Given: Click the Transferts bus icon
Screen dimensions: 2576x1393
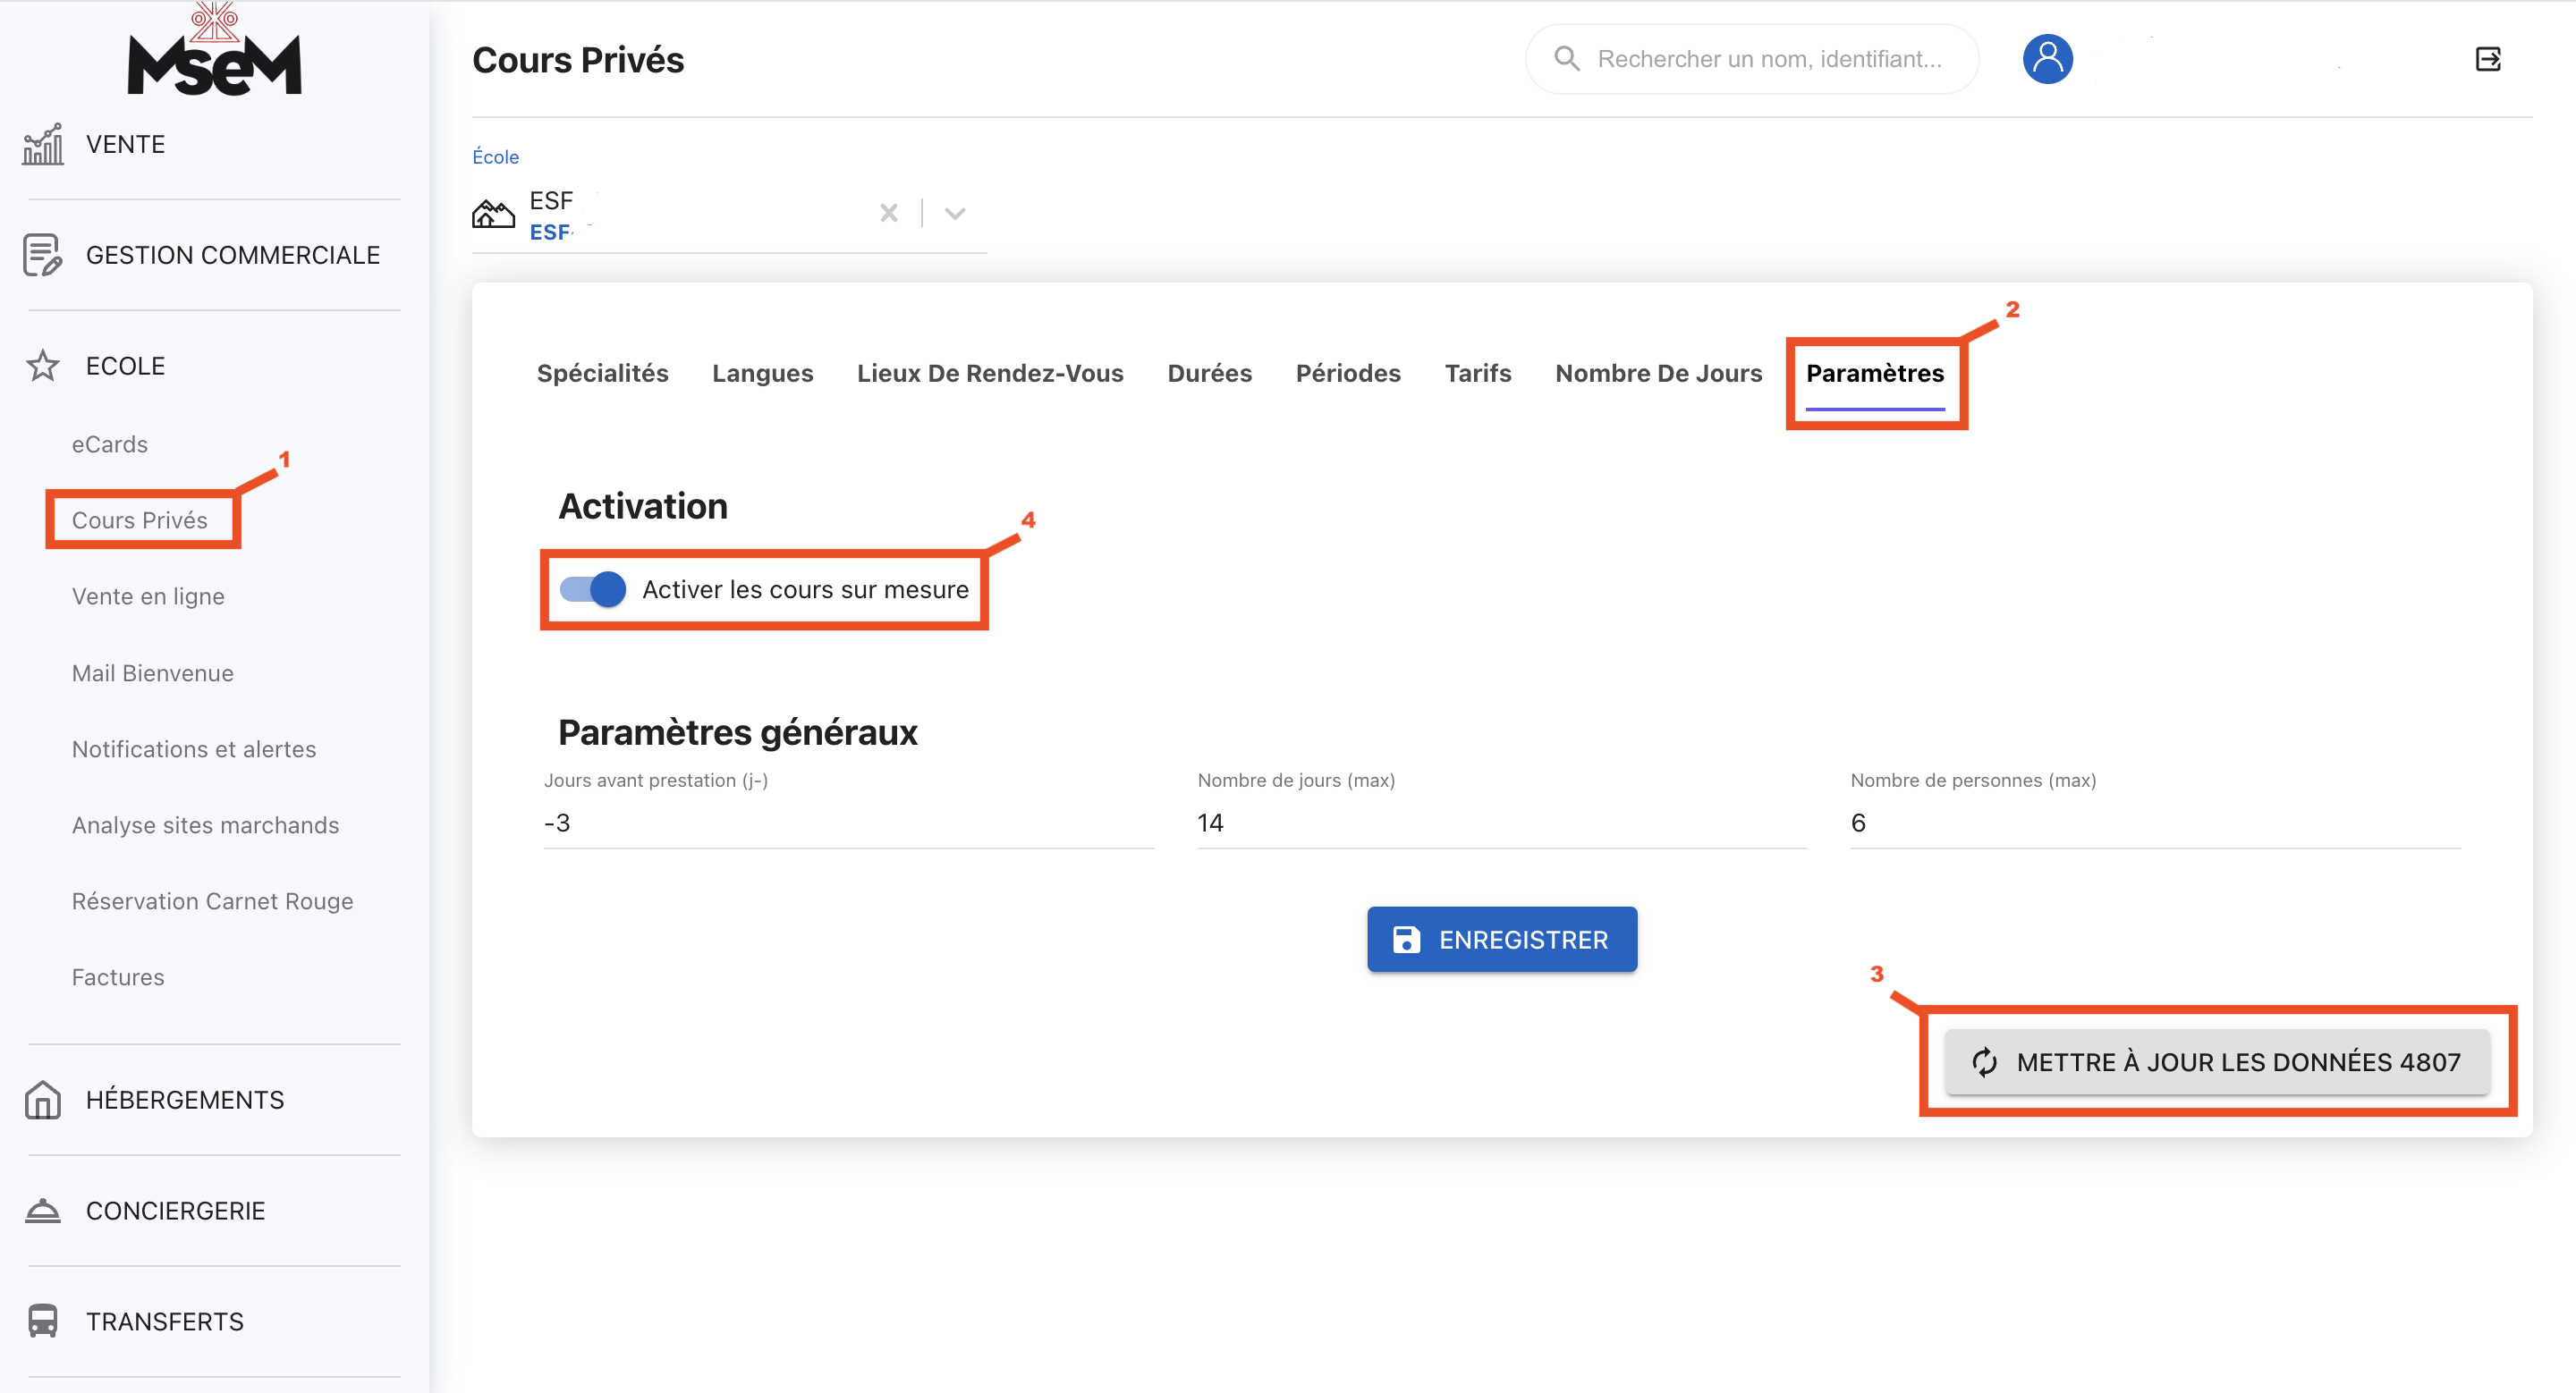Looking at the screenshot, I should (42, 1320).
